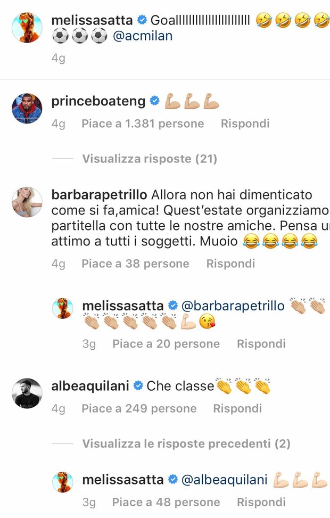Expand Visualizza risposte (21)
This screenshot has width=330, height=518.
coord(150,159)
